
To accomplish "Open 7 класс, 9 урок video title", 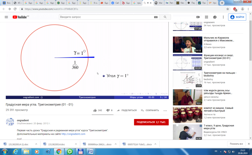I will coord(219,127).
